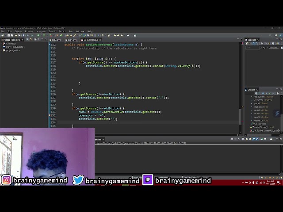
Task: Click the Debug toolbar icon
Action: tap(32, 35)
